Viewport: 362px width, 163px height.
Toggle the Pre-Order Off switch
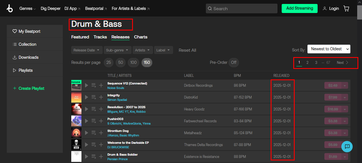pyautogui.click(x=234, y=62)
